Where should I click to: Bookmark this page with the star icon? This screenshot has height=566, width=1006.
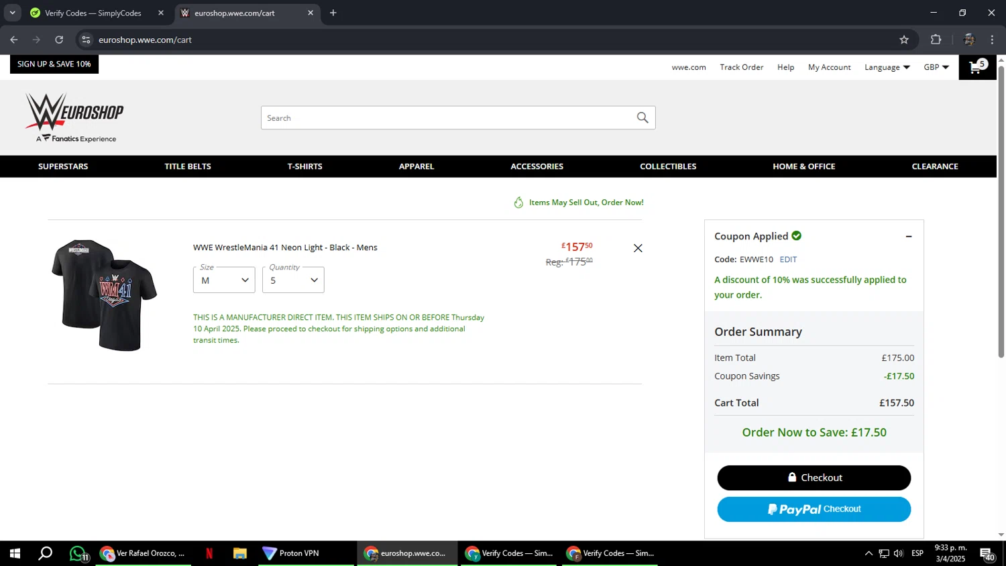tap(904, 40)
